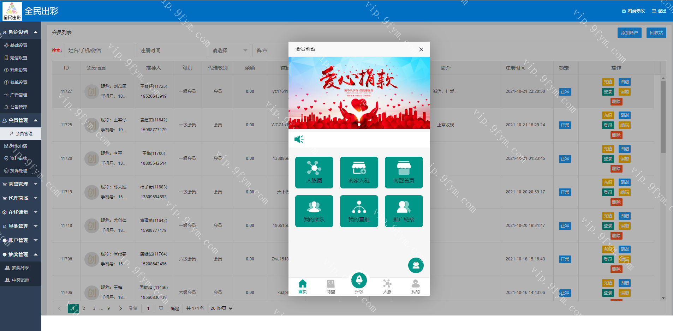Open the 20条/页 page size selector

(x=220, y=308)
